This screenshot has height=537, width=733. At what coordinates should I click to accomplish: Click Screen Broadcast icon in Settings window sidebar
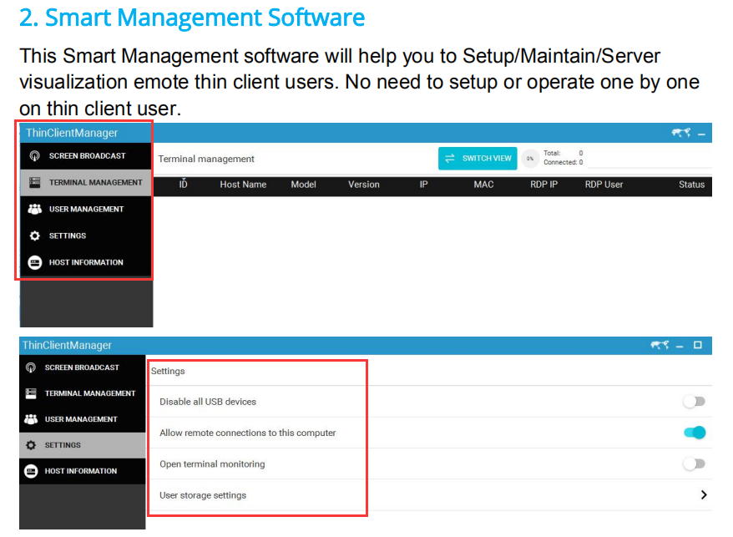tap(31, 367)
